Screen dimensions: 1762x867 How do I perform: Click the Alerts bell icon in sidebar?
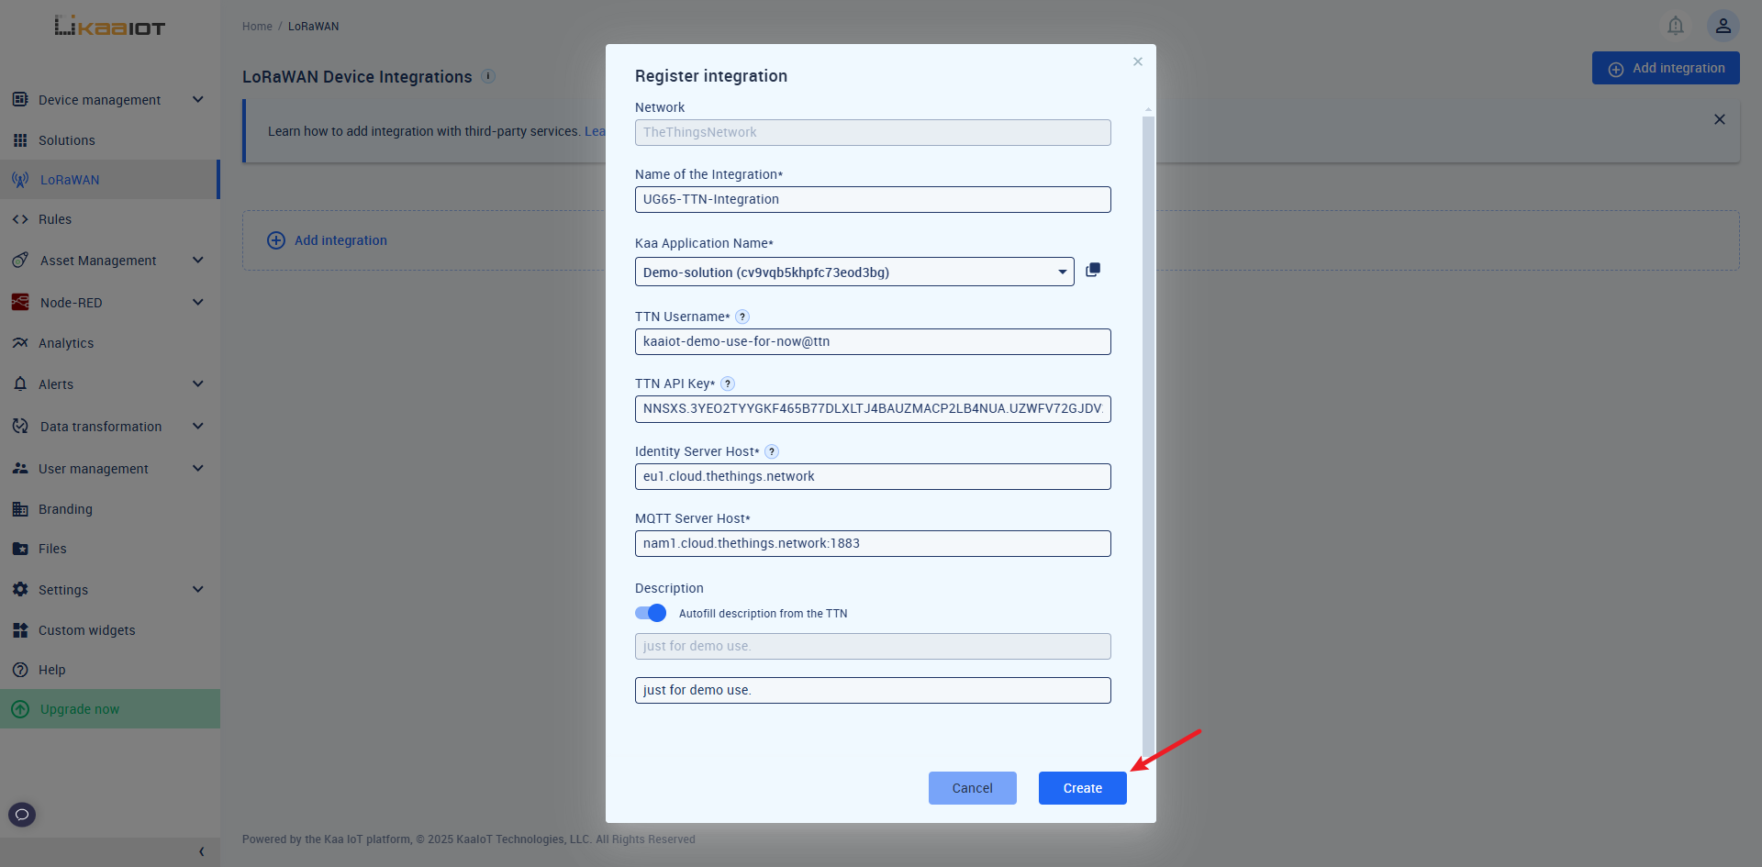[x=20, y=384]
